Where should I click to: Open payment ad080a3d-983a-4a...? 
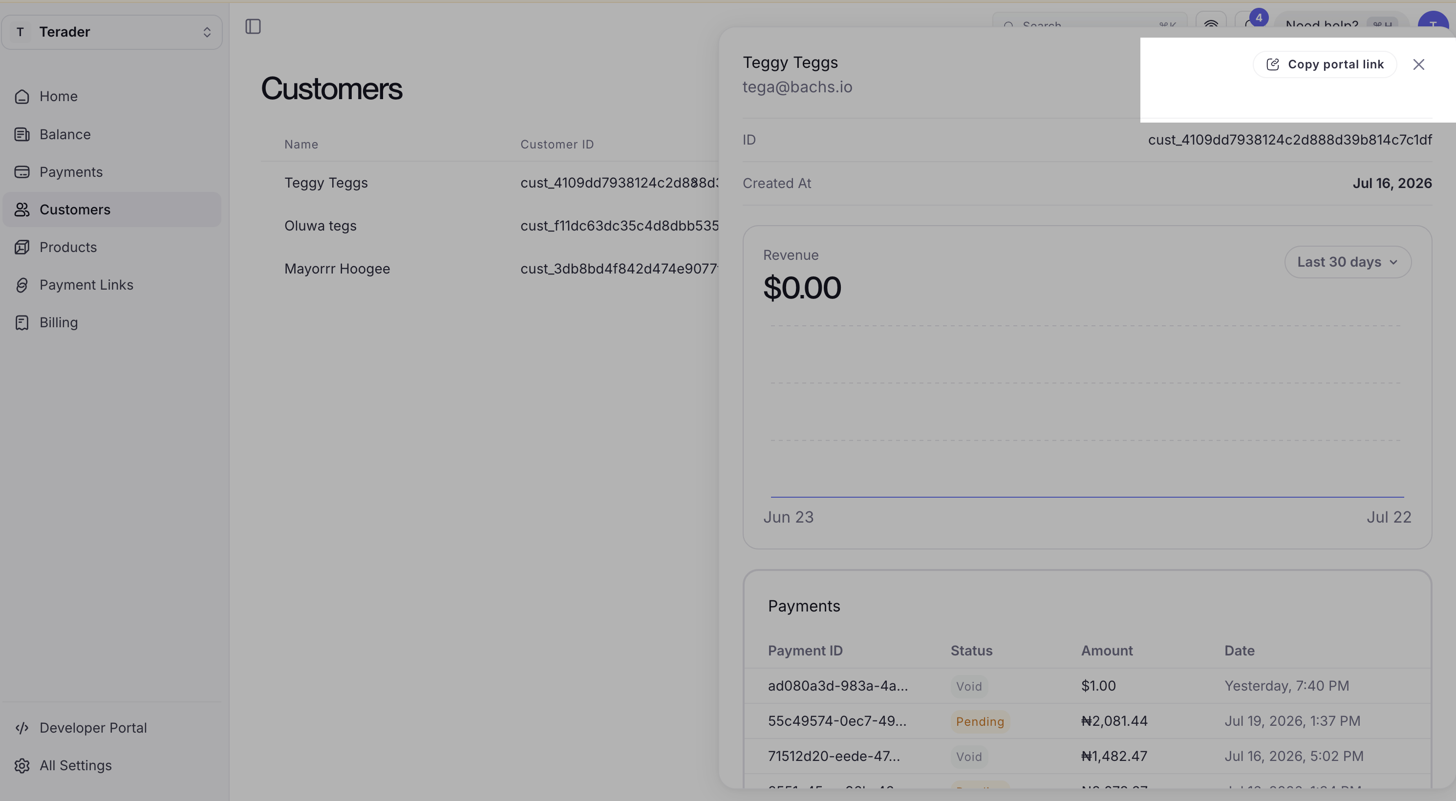(x=837, y=686)
